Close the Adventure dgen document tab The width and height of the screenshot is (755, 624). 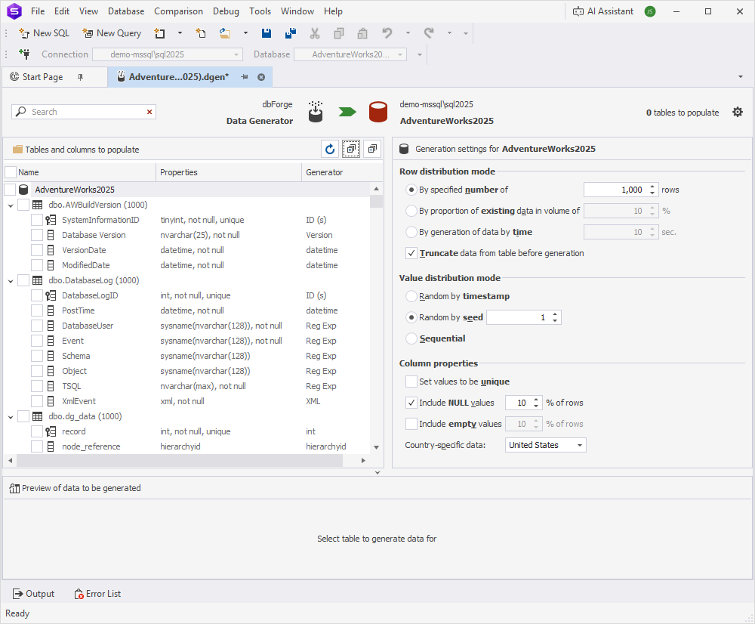[x=261, y=77]
